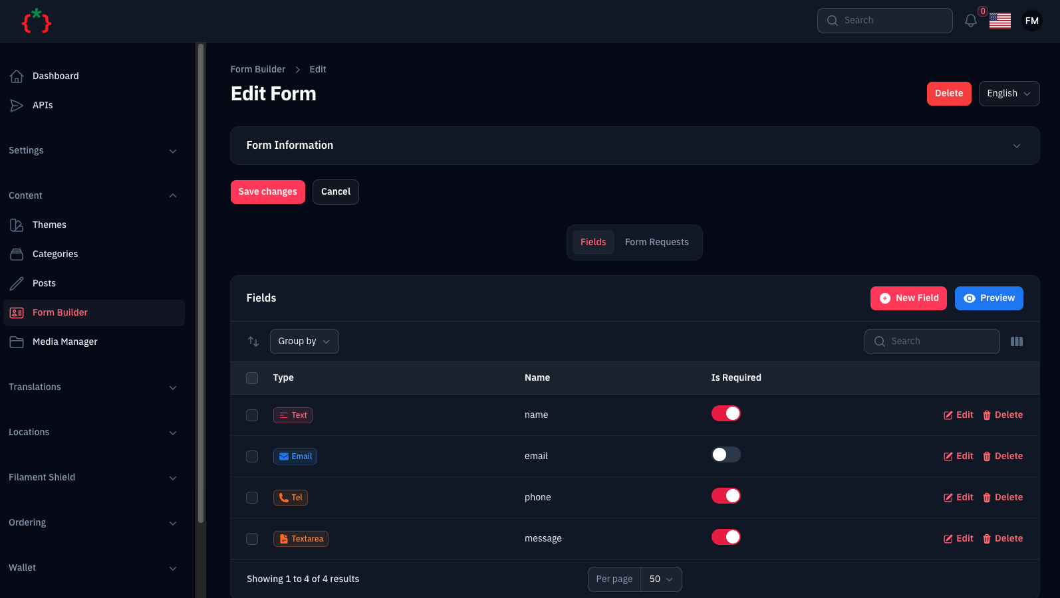
Task: Click the FM user avatar
Action: pyautogui.click(x=1032, y=21)
